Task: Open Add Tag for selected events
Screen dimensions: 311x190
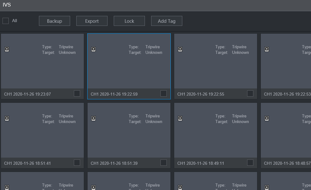Action: coord(167,21)
